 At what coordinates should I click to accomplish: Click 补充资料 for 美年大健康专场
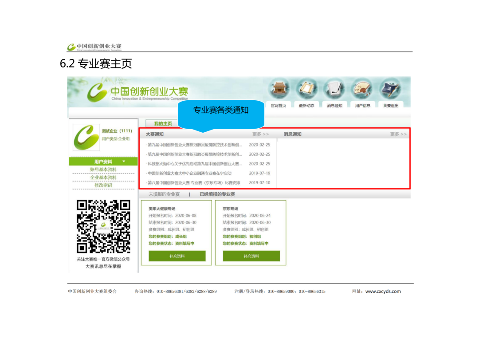pyautogui.click(x=177, y=256)
